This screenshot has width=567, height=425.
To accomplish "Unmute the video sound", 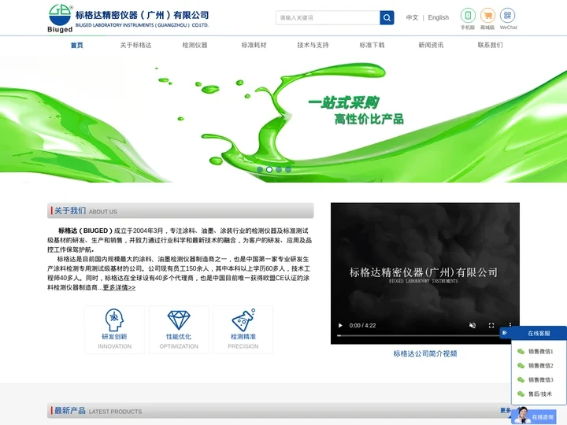I will pyautogui.click(x=472, y=325).
